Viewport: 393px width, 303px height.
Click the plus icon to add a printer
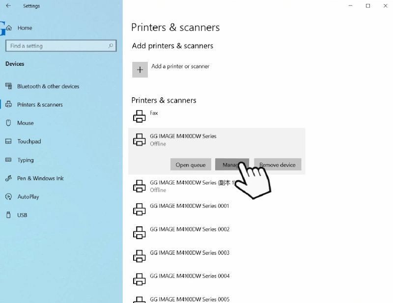coord(140,70)
